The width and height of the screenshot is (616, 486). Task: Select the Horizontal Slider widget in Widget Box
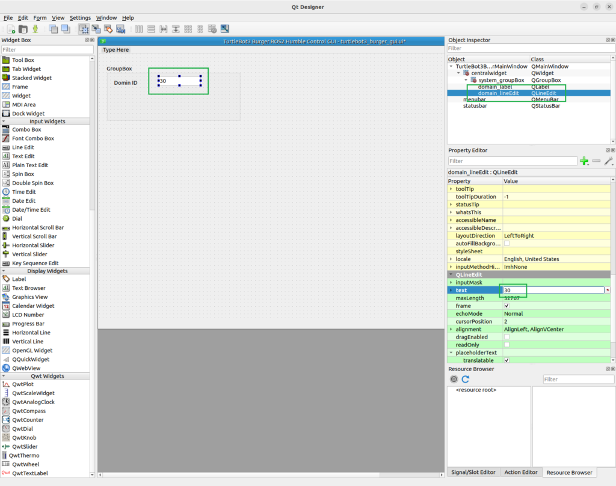coord(33,245)
